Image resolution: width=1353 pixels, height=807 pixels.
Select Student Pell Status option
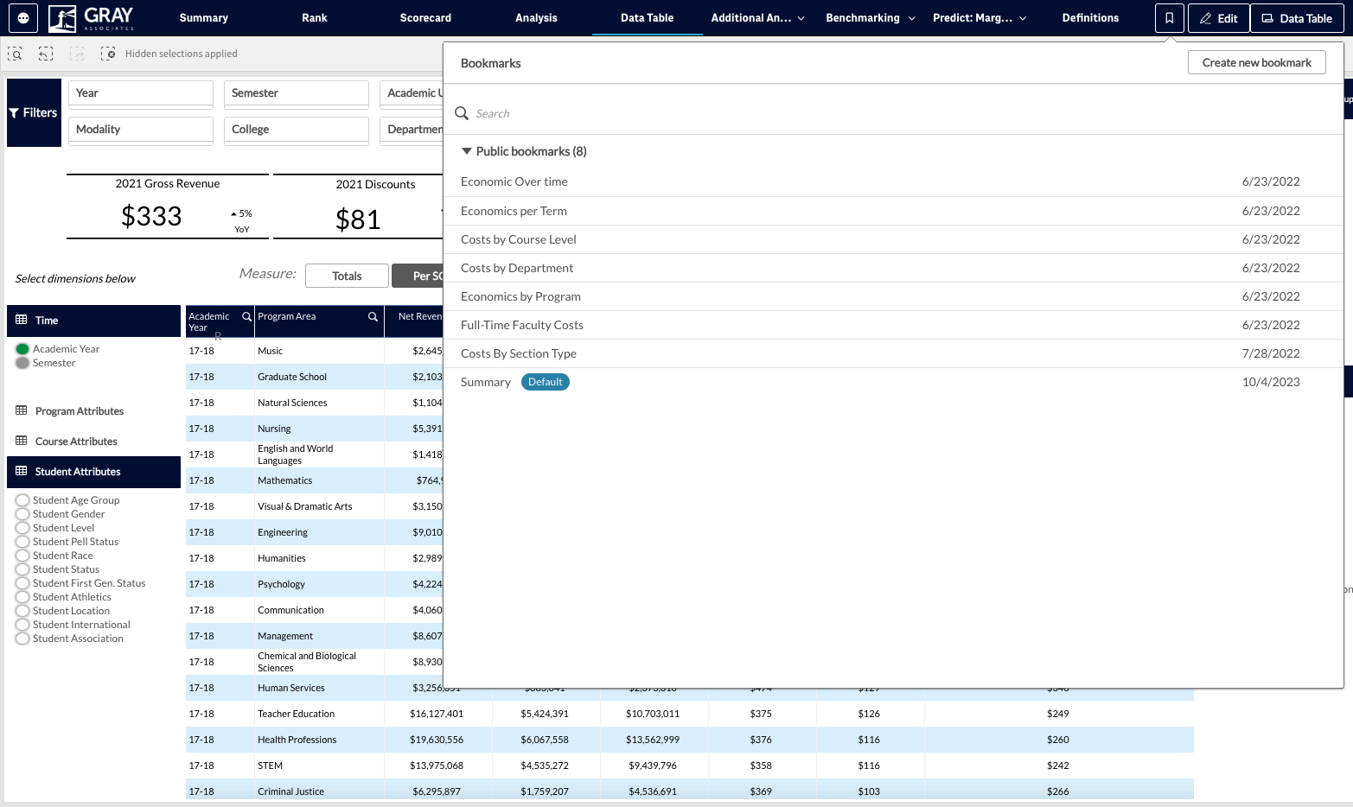coord(22,542)
